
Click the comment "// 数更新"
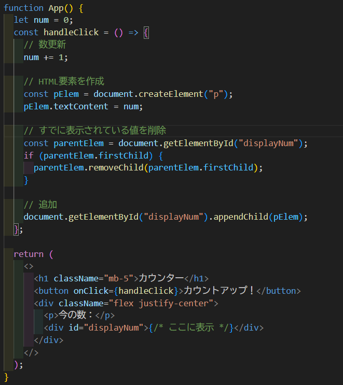[x=45, y=45]
